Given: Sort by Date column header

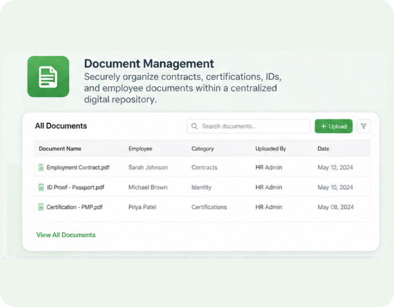Looking at the screenshot, I should pyautogui.click(x=324, y=149).
